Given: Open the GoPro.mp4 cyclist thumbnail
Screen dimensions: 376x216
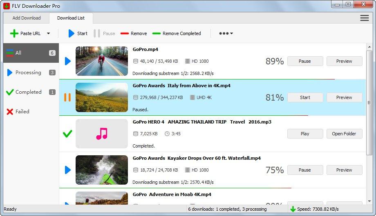Looking at the screenshot, I should [102, 61].
